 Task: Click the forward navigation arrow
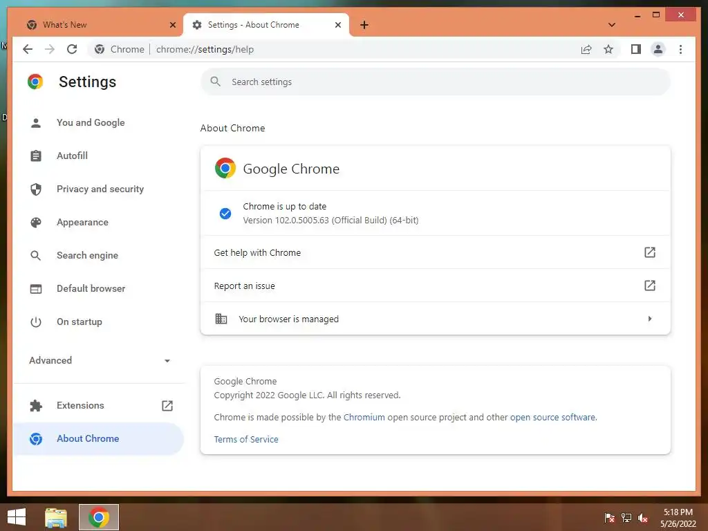pos(50,49)
